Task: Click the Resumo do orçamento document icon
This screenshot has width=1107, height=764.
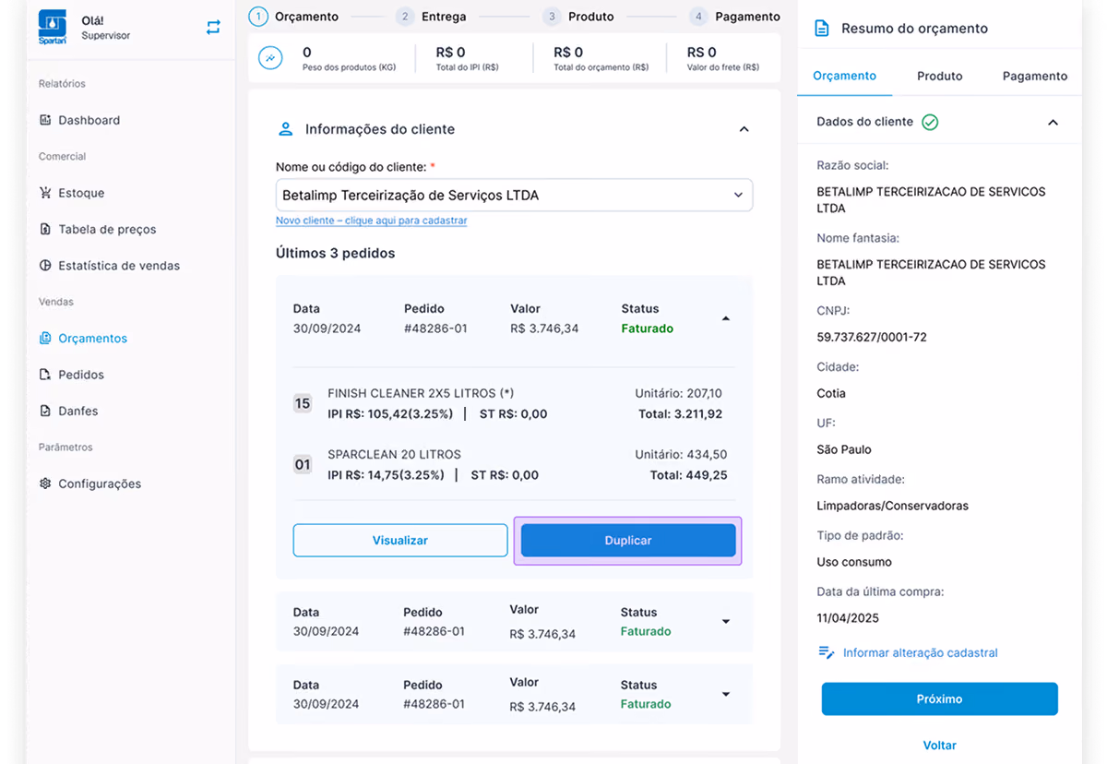Action: [821, 29]
